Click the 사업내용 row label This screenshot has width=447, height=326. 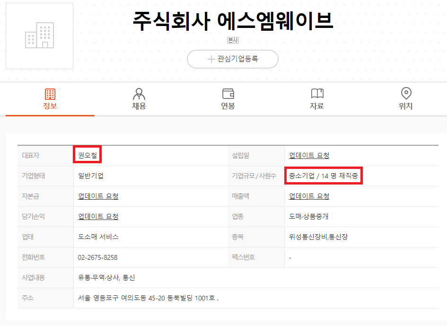34,278
